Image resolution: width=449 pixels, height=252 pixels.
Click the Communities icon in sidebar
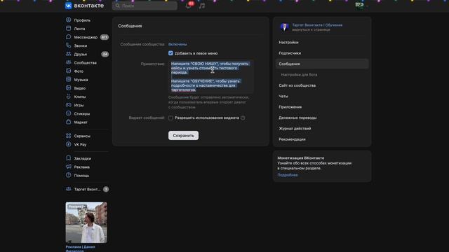point(69,62)
